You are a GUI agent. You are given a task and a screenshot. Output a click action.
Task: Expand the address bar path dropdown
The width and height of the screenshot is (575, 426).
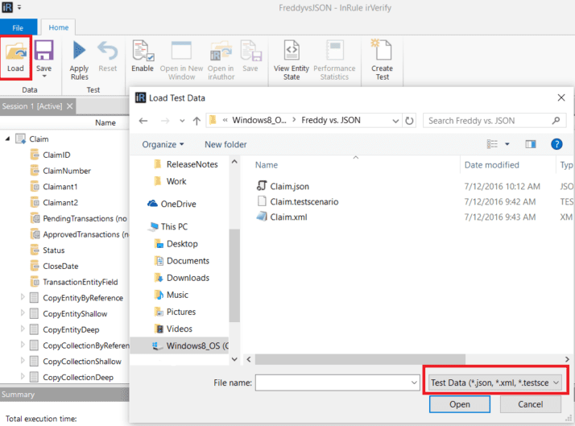pos(395,121)
